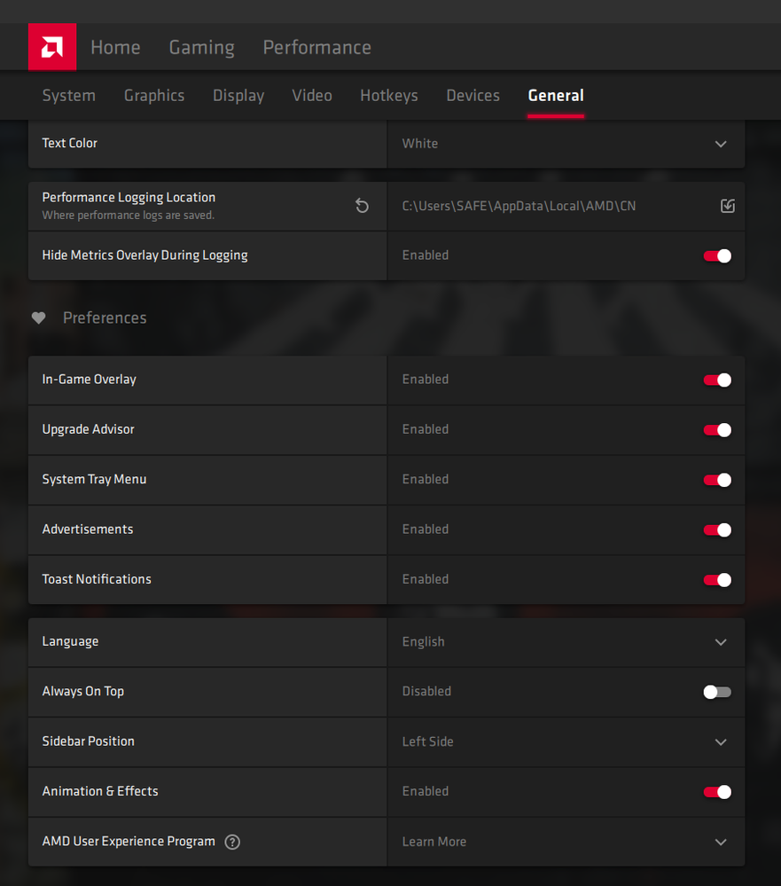Click the Advertisements label
Screen dimensions: 781x886
point(88,529)
